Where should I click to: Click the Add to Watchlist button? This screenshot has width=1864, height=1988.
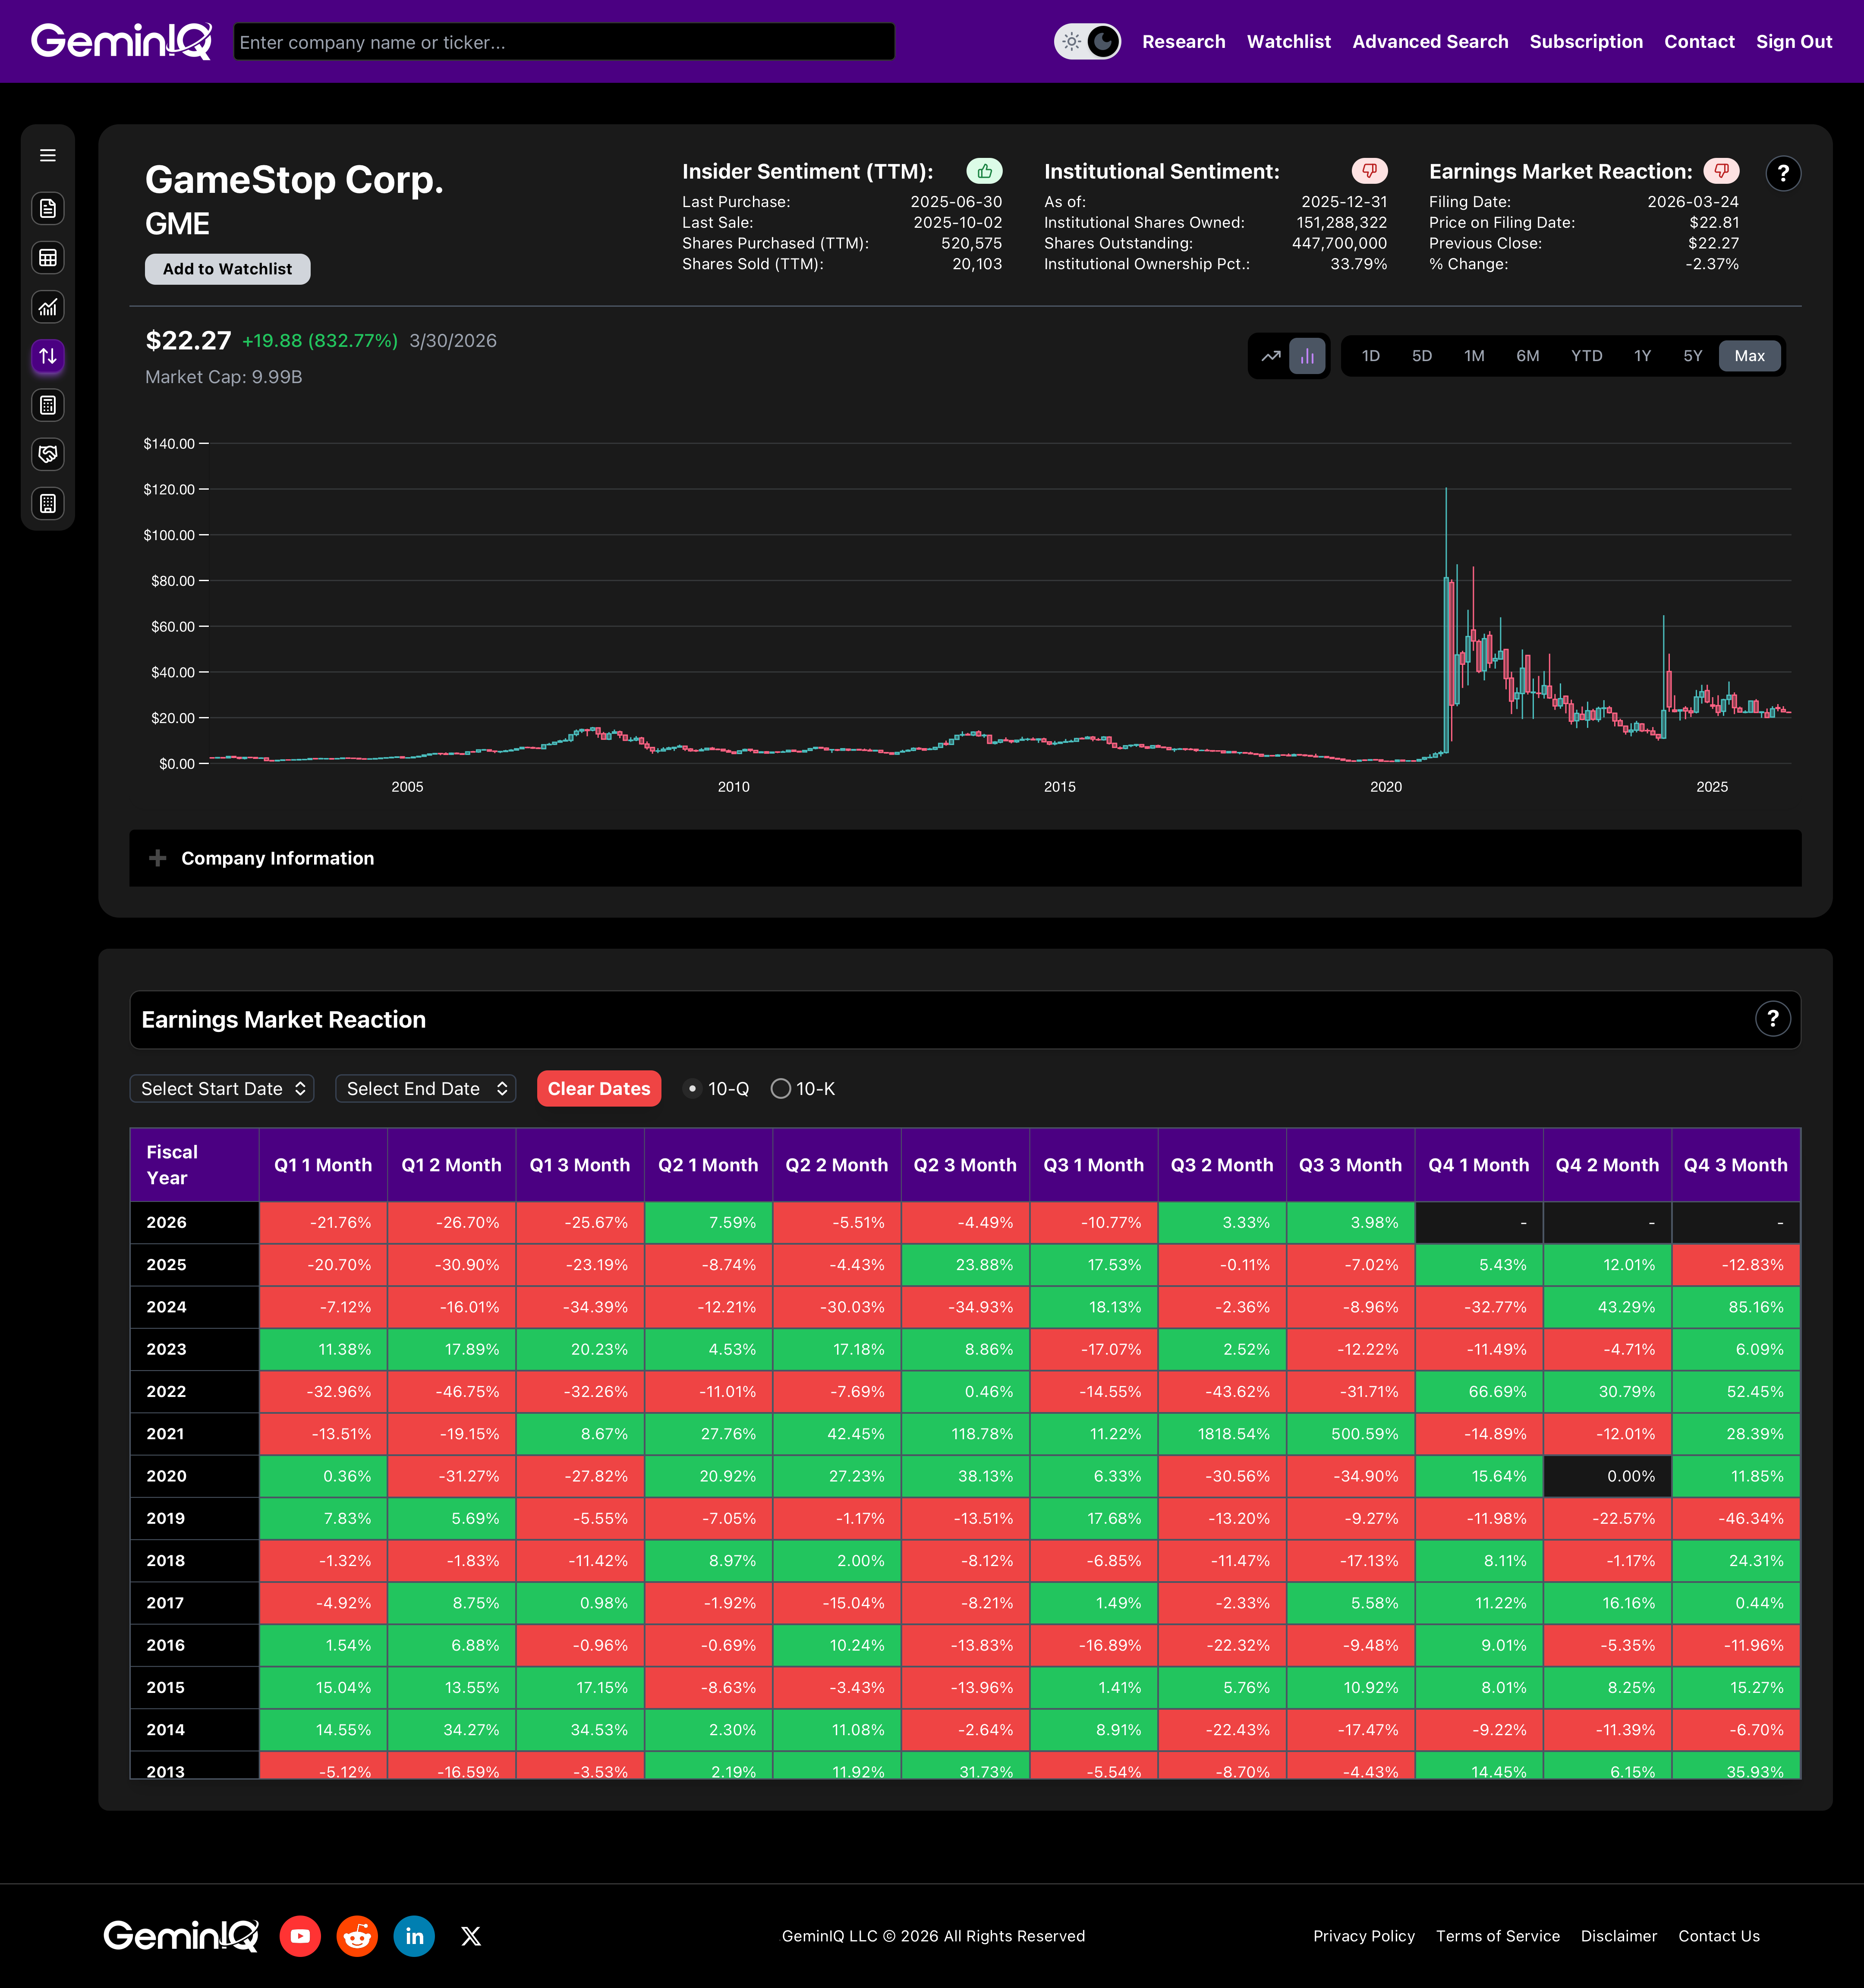(227, 269)
